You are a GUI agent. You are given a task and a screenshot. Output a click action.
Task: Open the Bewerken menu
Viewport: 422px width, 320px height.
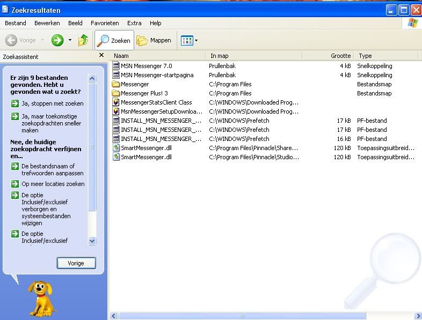click(47, 23)
